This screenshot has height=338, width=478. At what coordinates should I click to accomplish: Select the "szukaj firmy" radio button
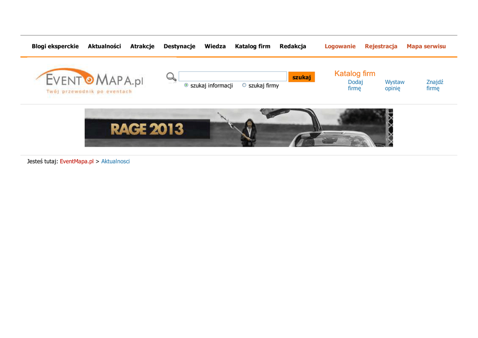click(244, 85)
